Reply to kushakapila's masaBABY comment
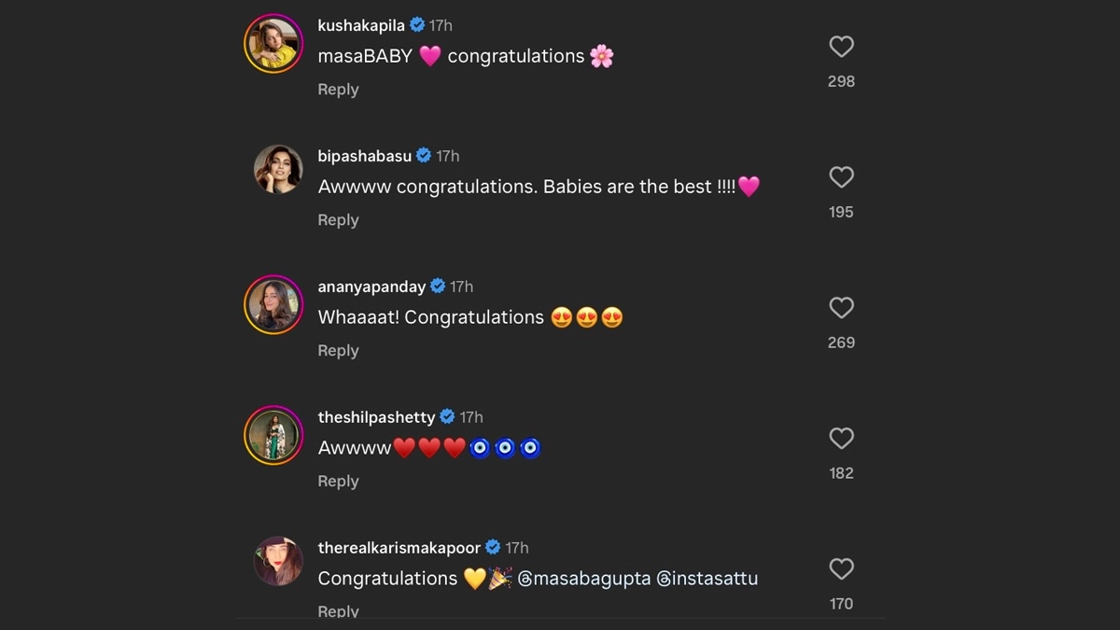Screen dimensions: 1120x630 [338, 90]
